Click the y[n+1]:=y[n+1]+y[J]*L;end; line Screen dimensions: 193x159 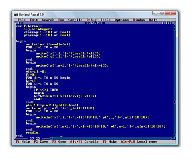point(52,105)
